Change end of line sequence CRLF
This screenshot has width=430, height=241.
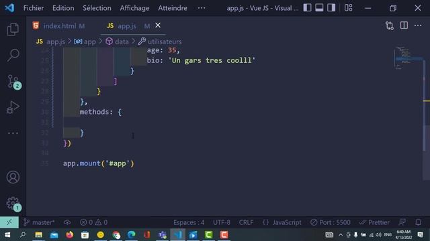click(246, 222)
